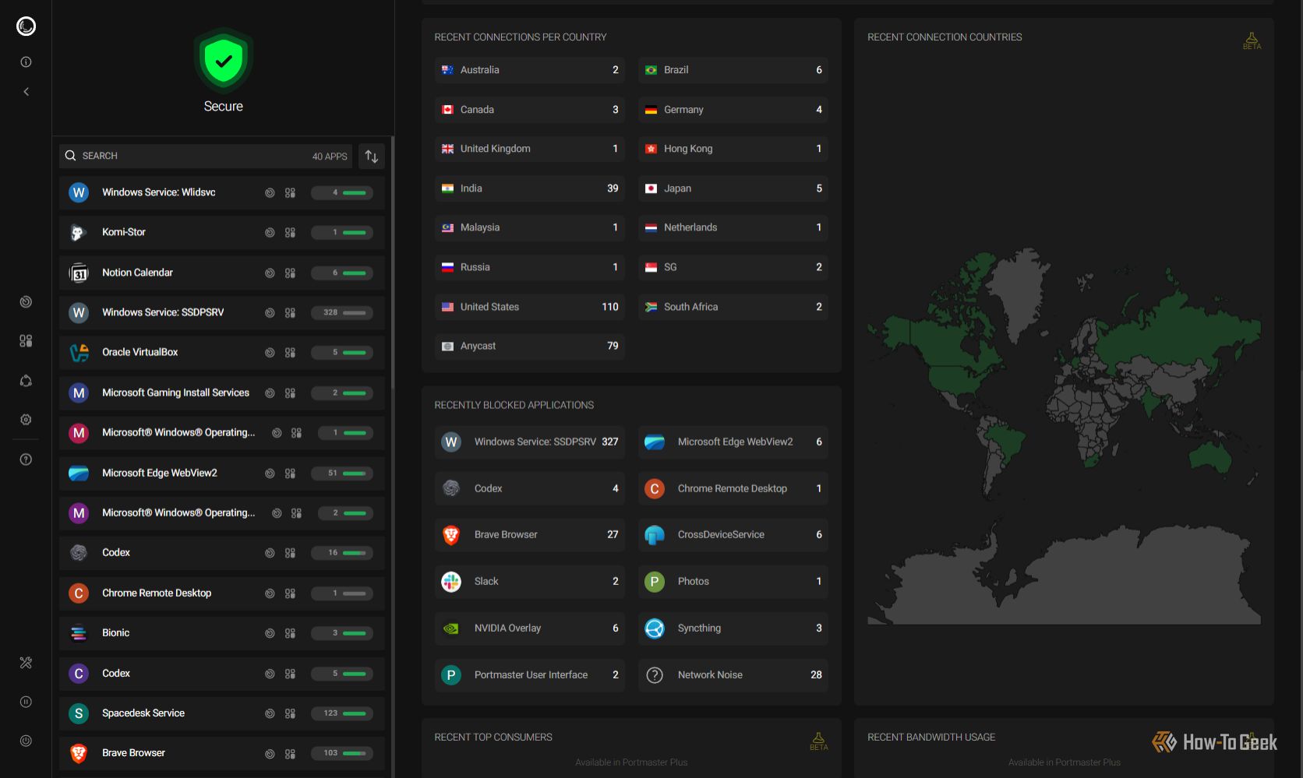The width and height of the screenshot is (1303, 778).
Task: Open Network Noise blocked entry
Action: click(x=733, y=675)
